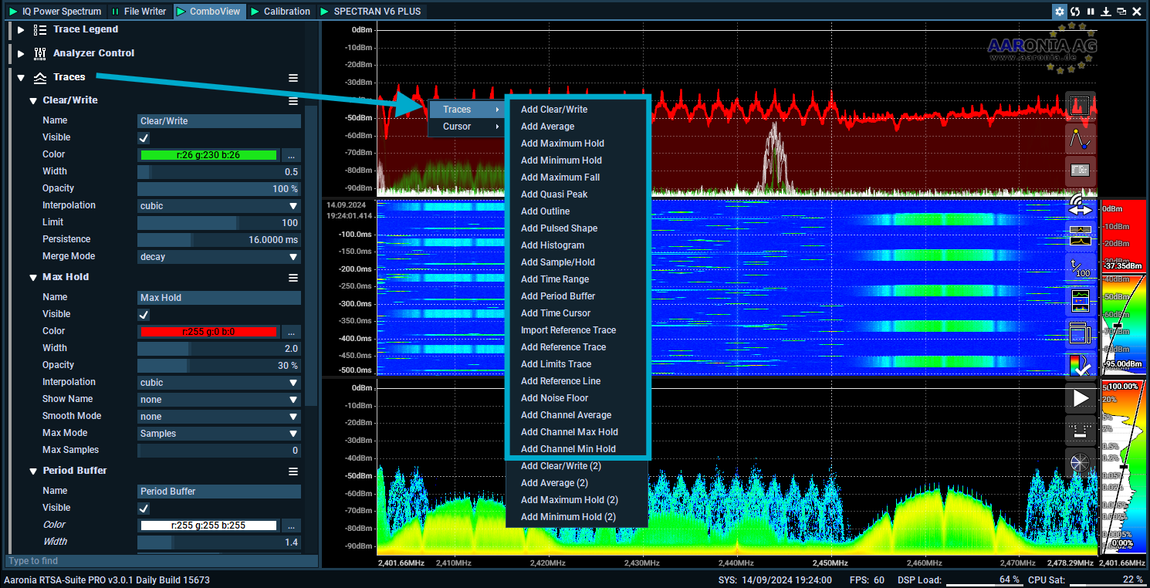Viewport: 1150px width, 588px height.
Task: Choose Add Maximum Hold from the menu
Action: pos(562,144)
